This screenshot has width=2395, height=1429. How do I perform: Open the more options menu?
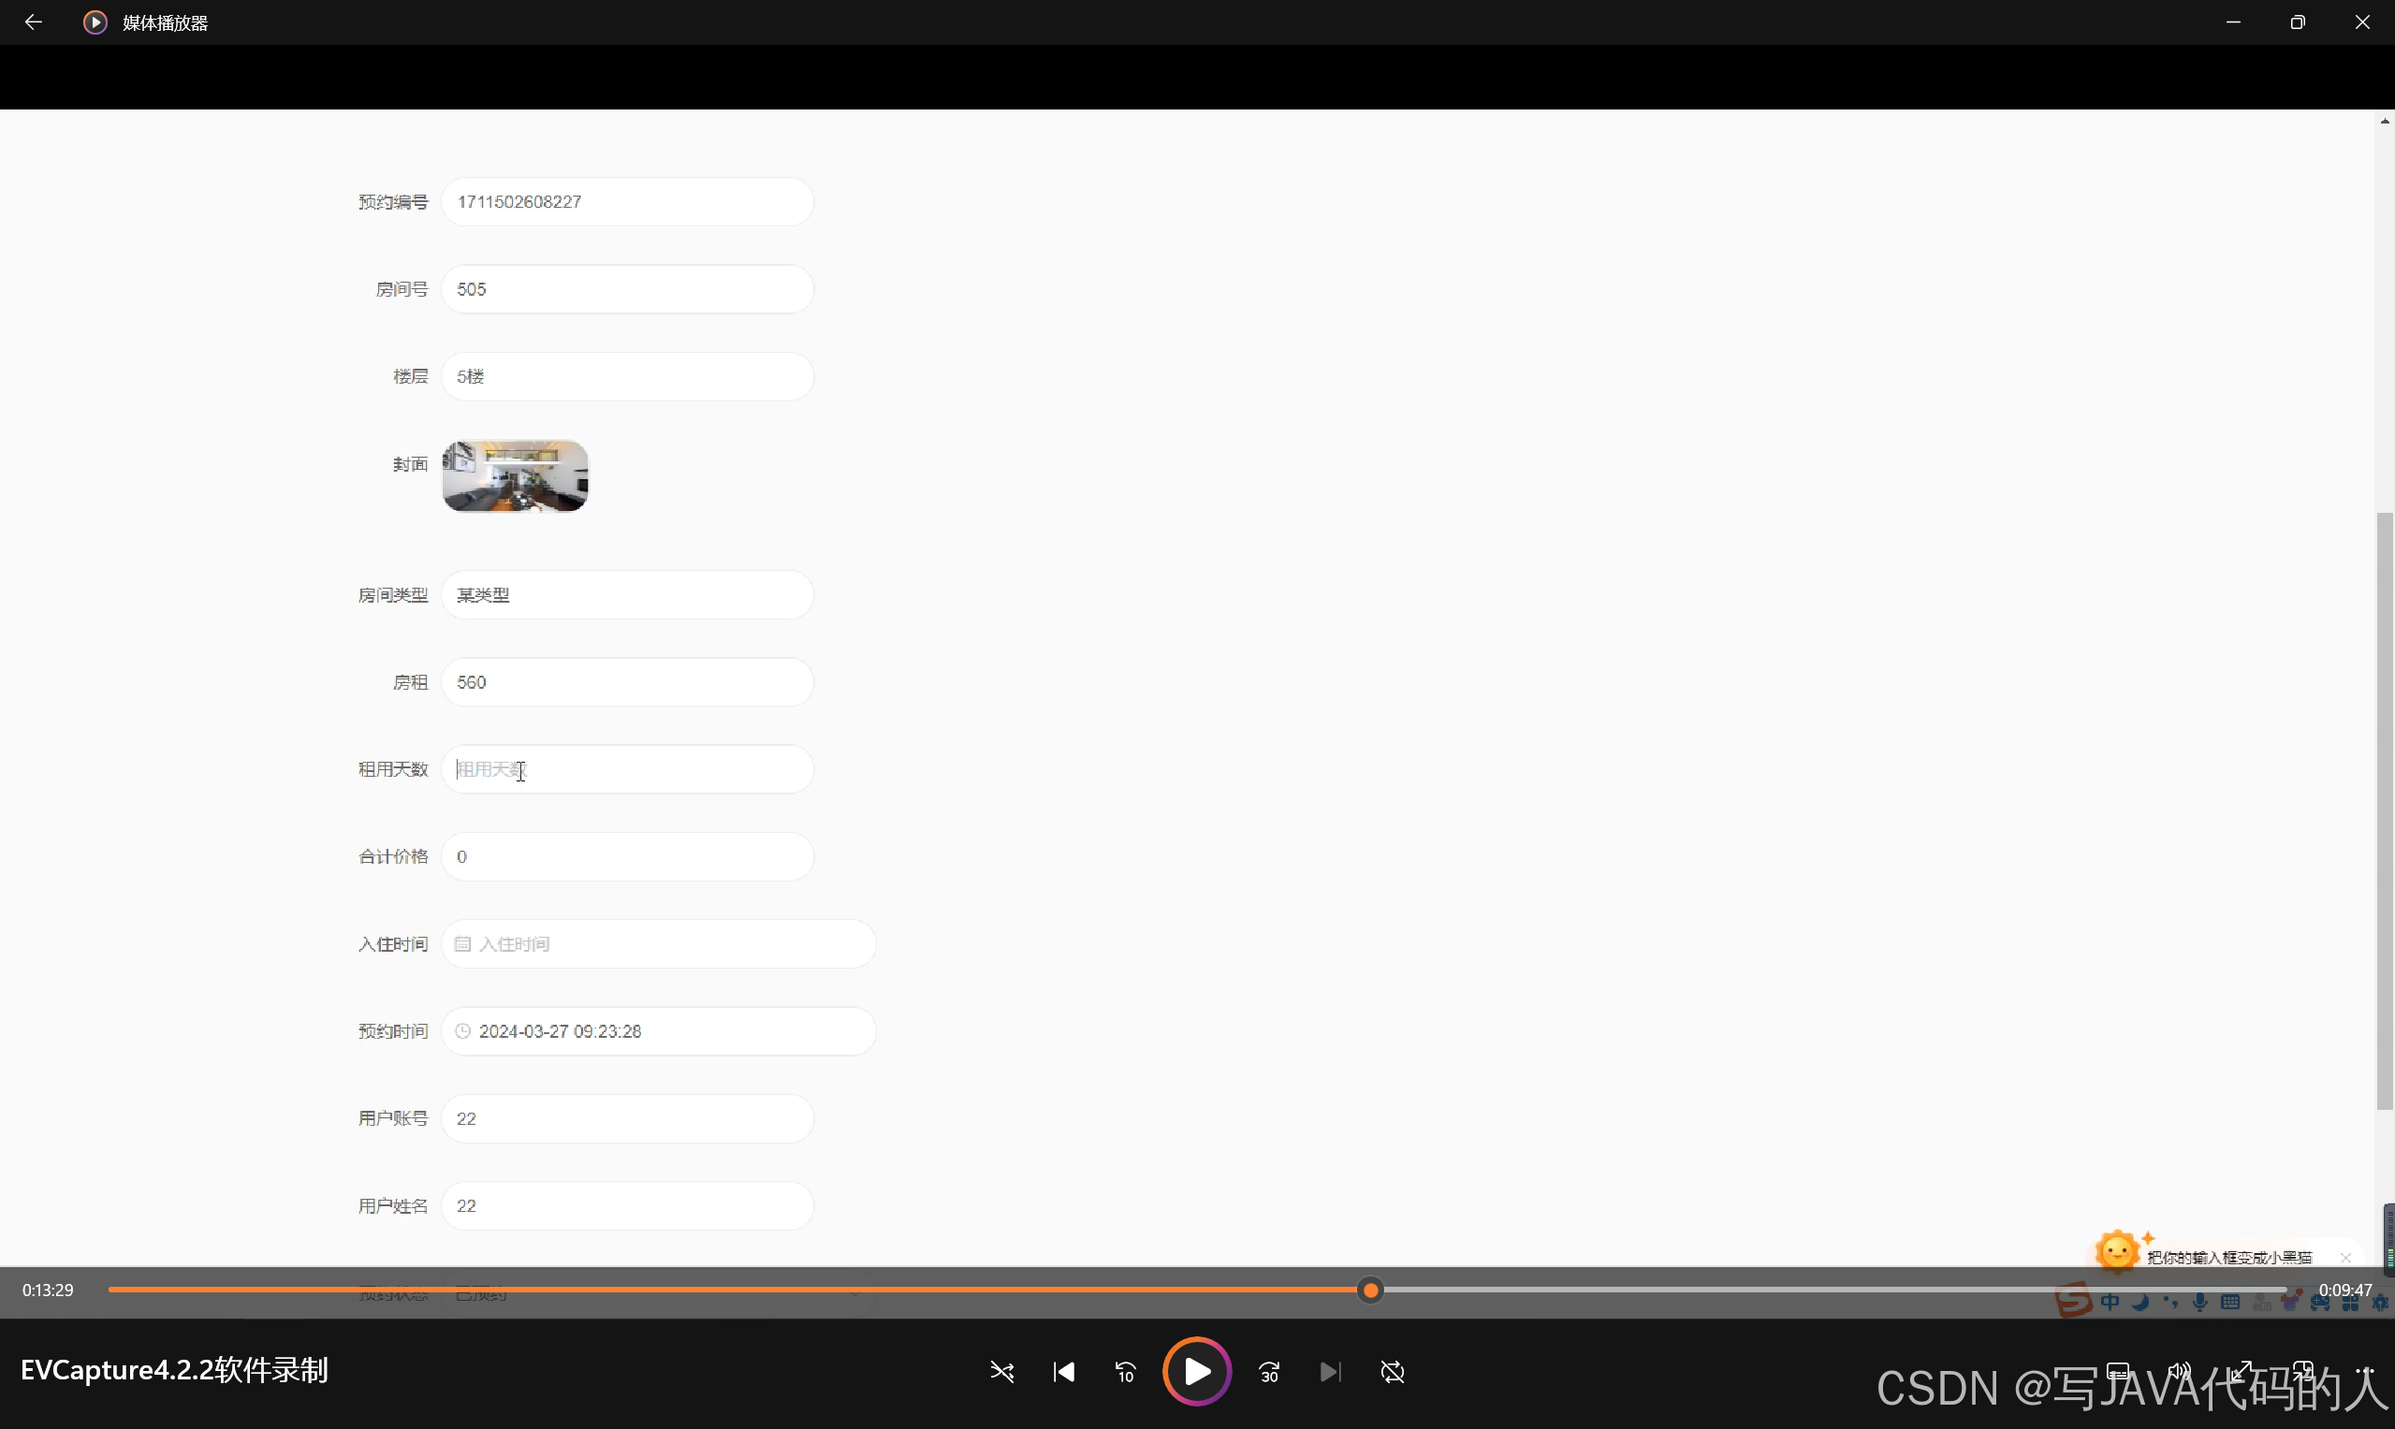pyautogui.click(x=2365, y=1371)
